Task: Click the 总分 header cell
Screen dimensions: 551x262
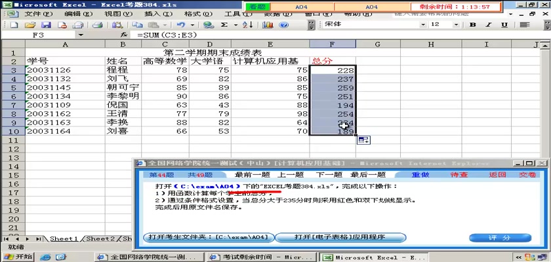Action: click(x=333, y=61)
